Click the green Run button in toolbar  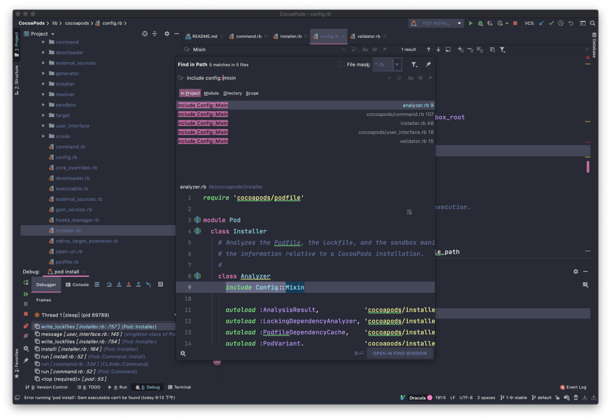pyautogui.click(x=470, y=23)
